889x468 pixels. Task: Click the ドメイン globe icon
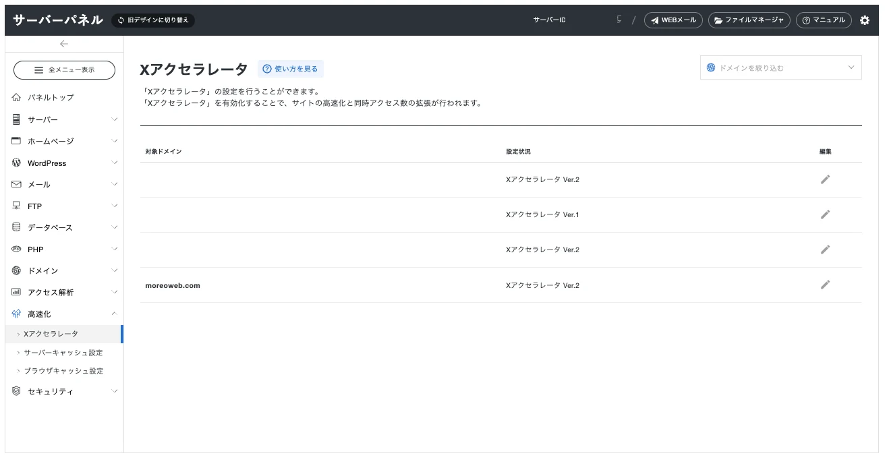pos(17,270)
